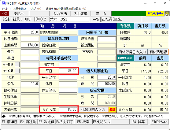Click 出勤時間 field with 174.00
The image size is (170, 130).
click(30, 45)
